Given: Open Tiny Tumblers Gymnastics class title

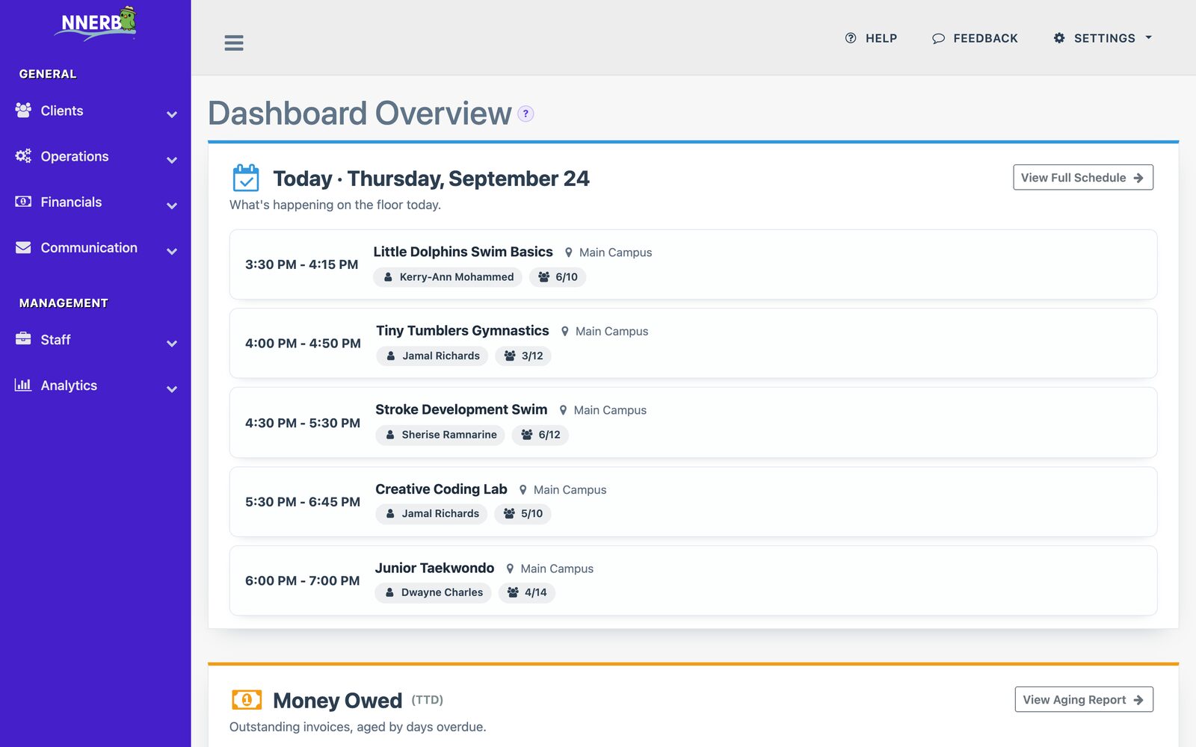Looking at the screenshot, I should click(x=463, y=331).
